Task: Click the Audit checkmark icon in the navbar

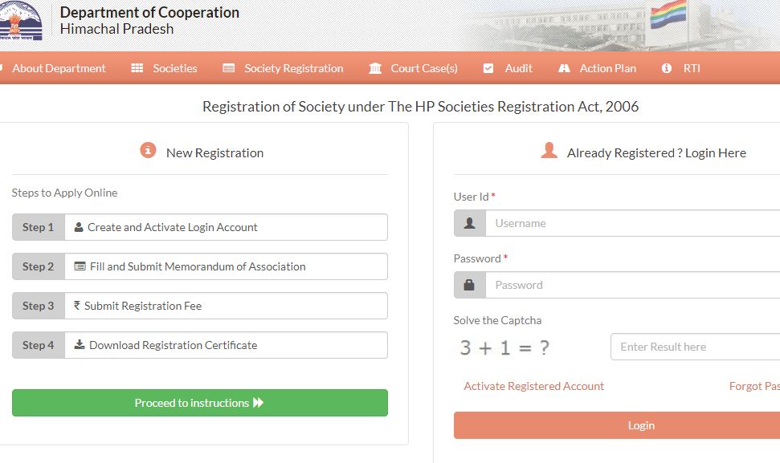Action: (488, 68)
